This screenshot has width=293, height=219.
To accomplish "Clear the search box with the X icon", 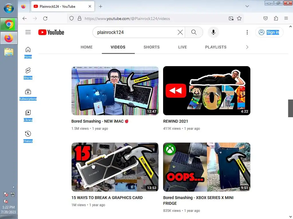I will [180, 32].
